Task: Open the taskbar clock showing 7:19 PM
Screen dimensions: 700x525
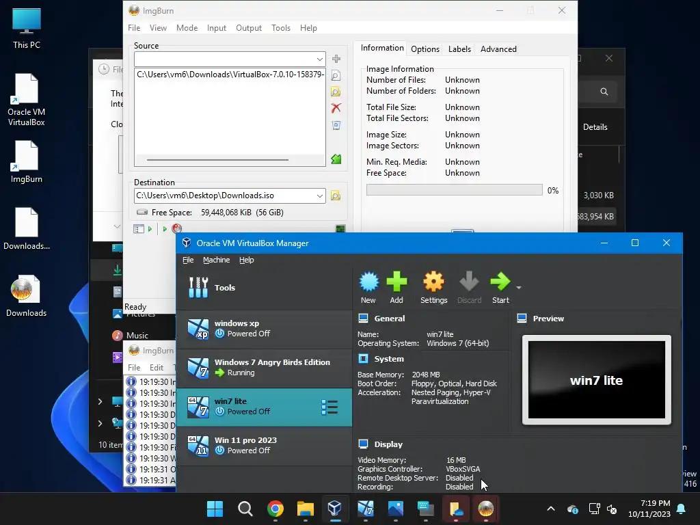Action: tap(649, 509)
